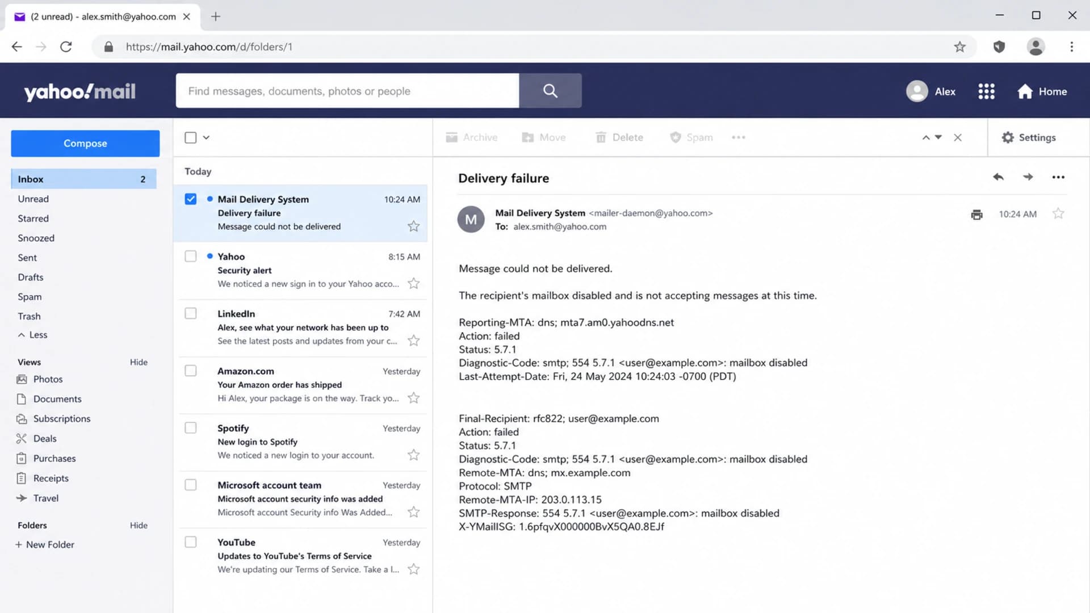Check the LinkedIn email checkbox
1090x613 pixels.
(x=191, y=313)
